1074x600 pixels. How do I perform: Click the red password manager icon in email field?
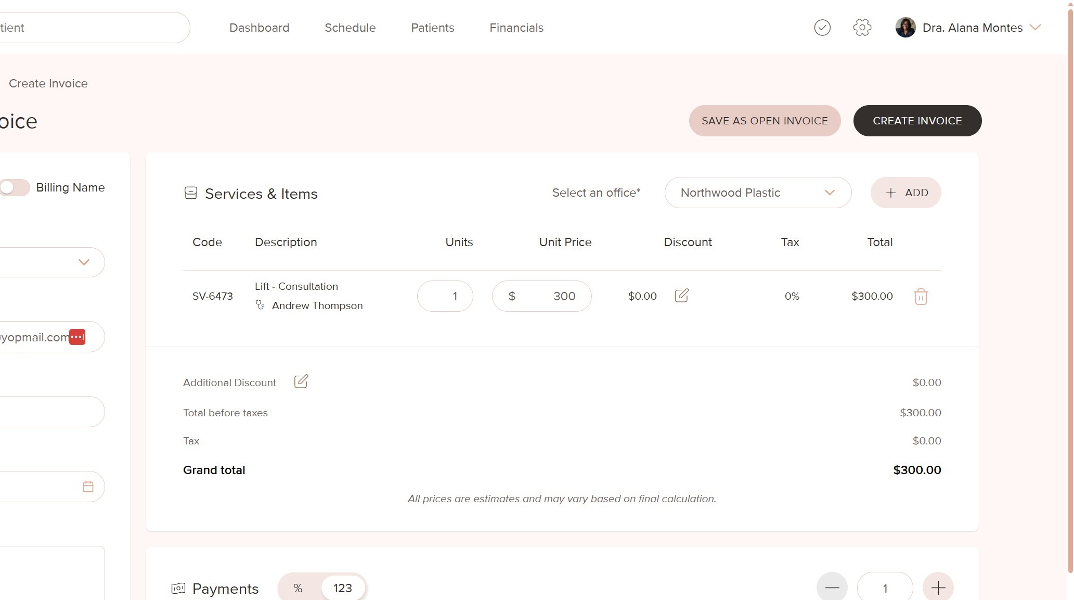pos(77,337)
